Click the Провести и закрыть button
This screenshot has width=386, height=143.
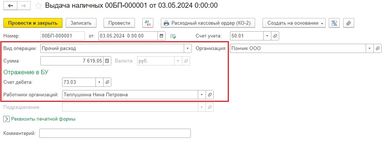tap(33, 23)
